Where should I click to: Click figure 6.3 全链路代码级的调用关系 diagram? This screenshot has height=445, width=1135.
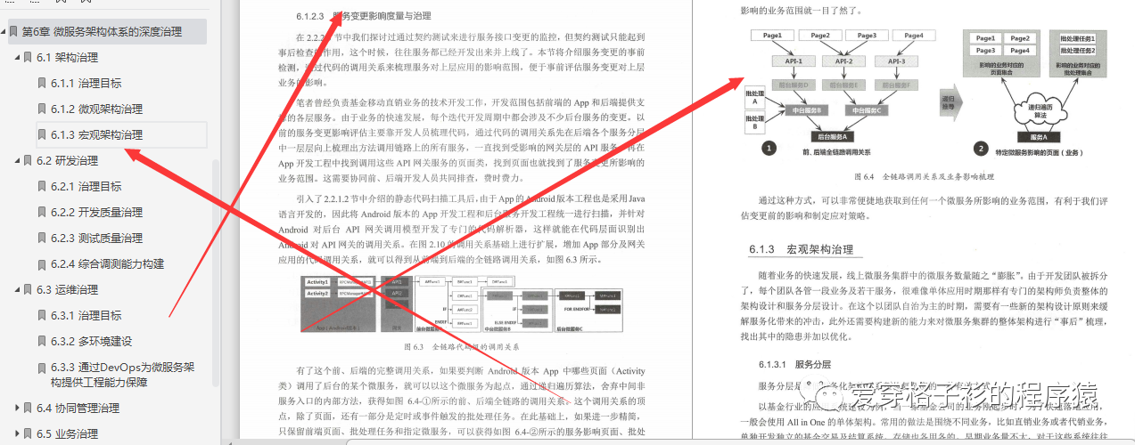tap(461, 304)
